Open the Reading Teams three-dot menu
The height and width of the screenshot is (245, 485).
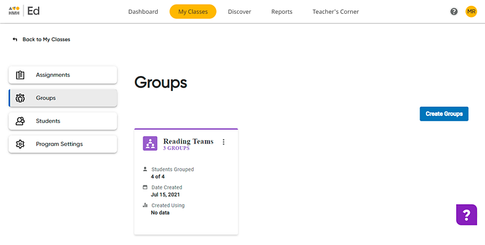pyautogui.click(x=224, y=142)
